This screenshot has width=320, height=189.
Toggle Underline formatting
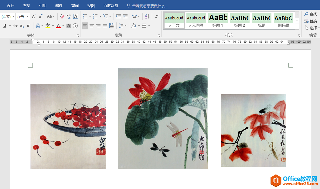[5, 26]
